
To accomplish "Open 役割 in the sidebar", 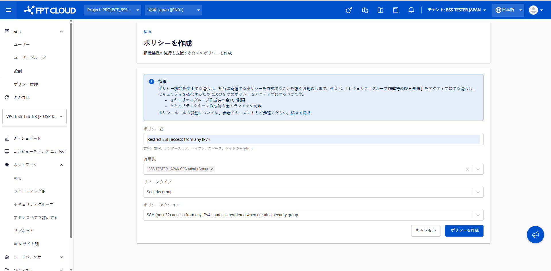I will (18, 71).
